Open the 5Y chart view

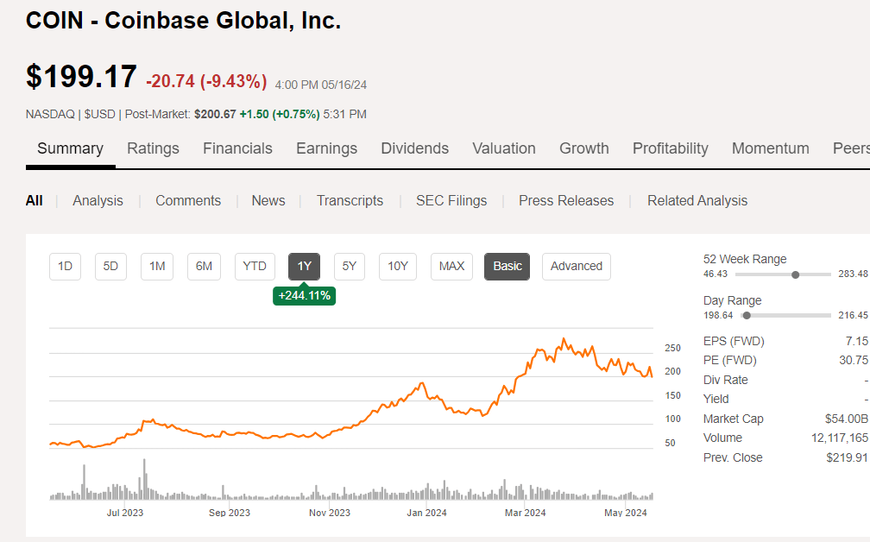[x=349, y=267]
